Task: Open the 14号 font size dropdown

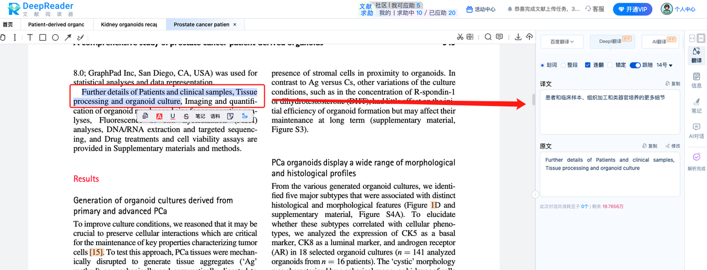Action: [664, 65]
